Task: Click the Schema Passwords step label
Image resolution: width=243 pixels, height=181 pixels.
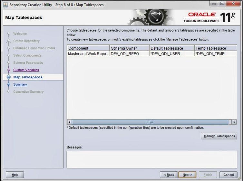Action: [x=28, y=62]
